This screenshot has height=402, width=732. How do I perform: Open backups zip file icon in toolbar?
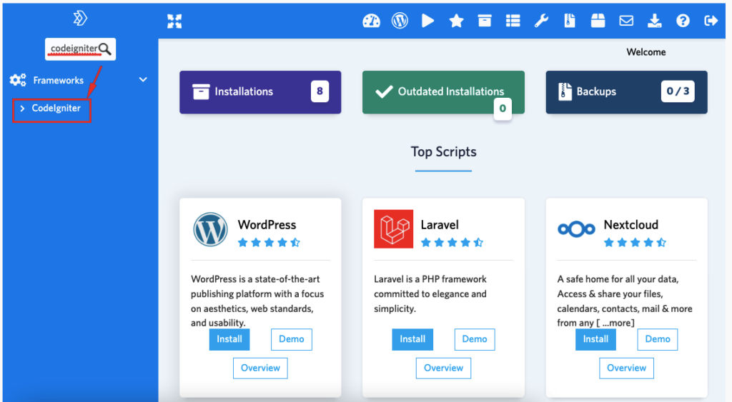[x=570, y=21]
